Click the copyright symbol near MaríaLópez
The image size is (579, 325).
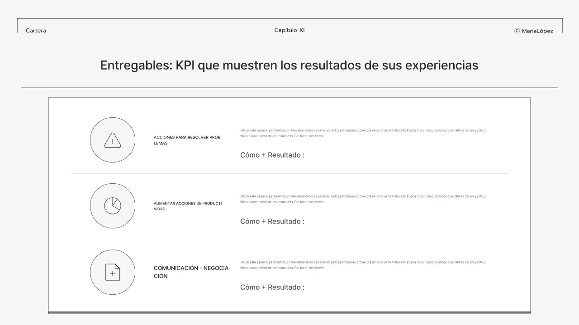(516, 31)
